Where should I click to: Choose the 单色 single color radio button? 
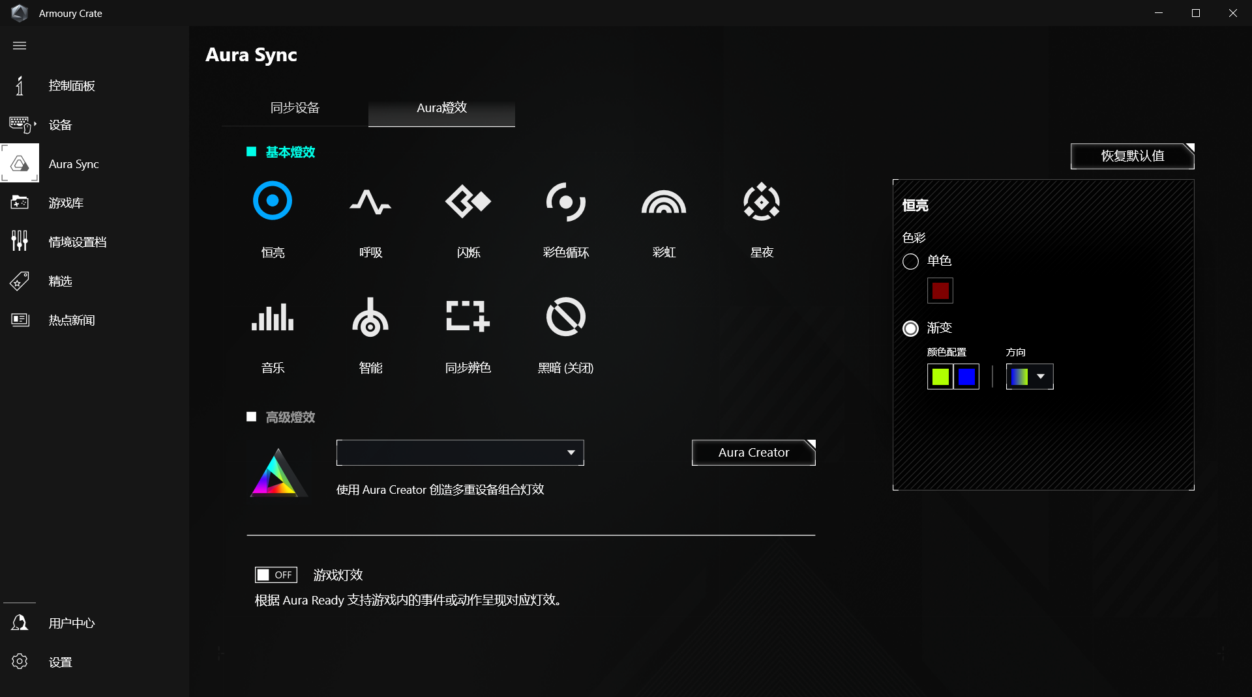coord(910,261)
